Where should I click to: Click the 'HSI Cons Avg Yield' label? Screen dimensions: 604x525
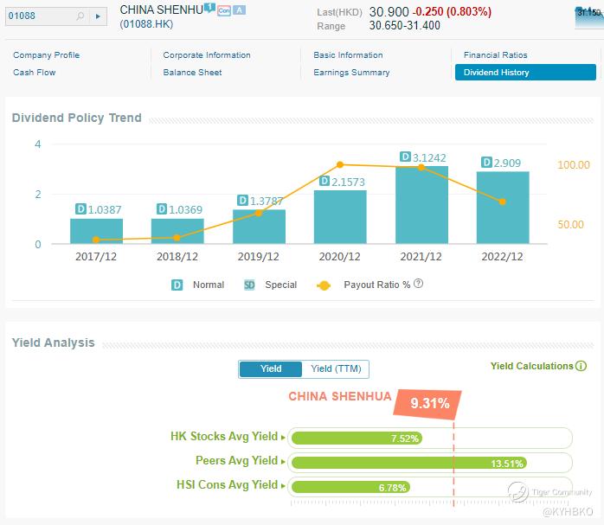[227, 485]
